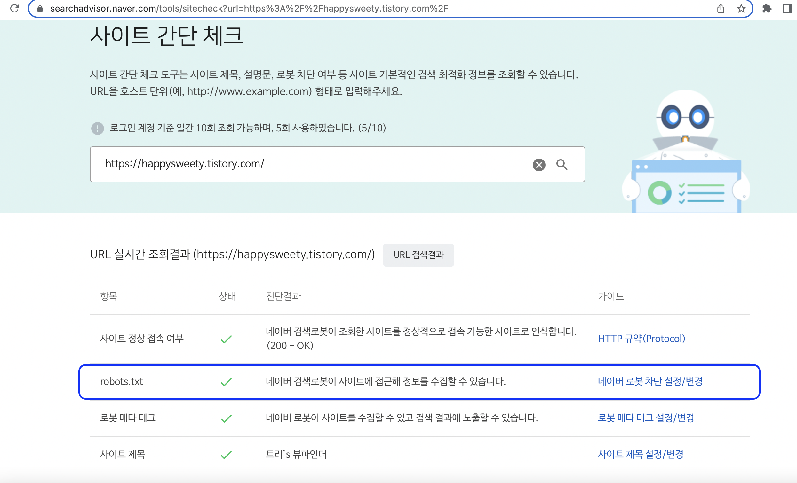Reload the page with the browser refresh icon
797x483 pixels.
point(14,8)
